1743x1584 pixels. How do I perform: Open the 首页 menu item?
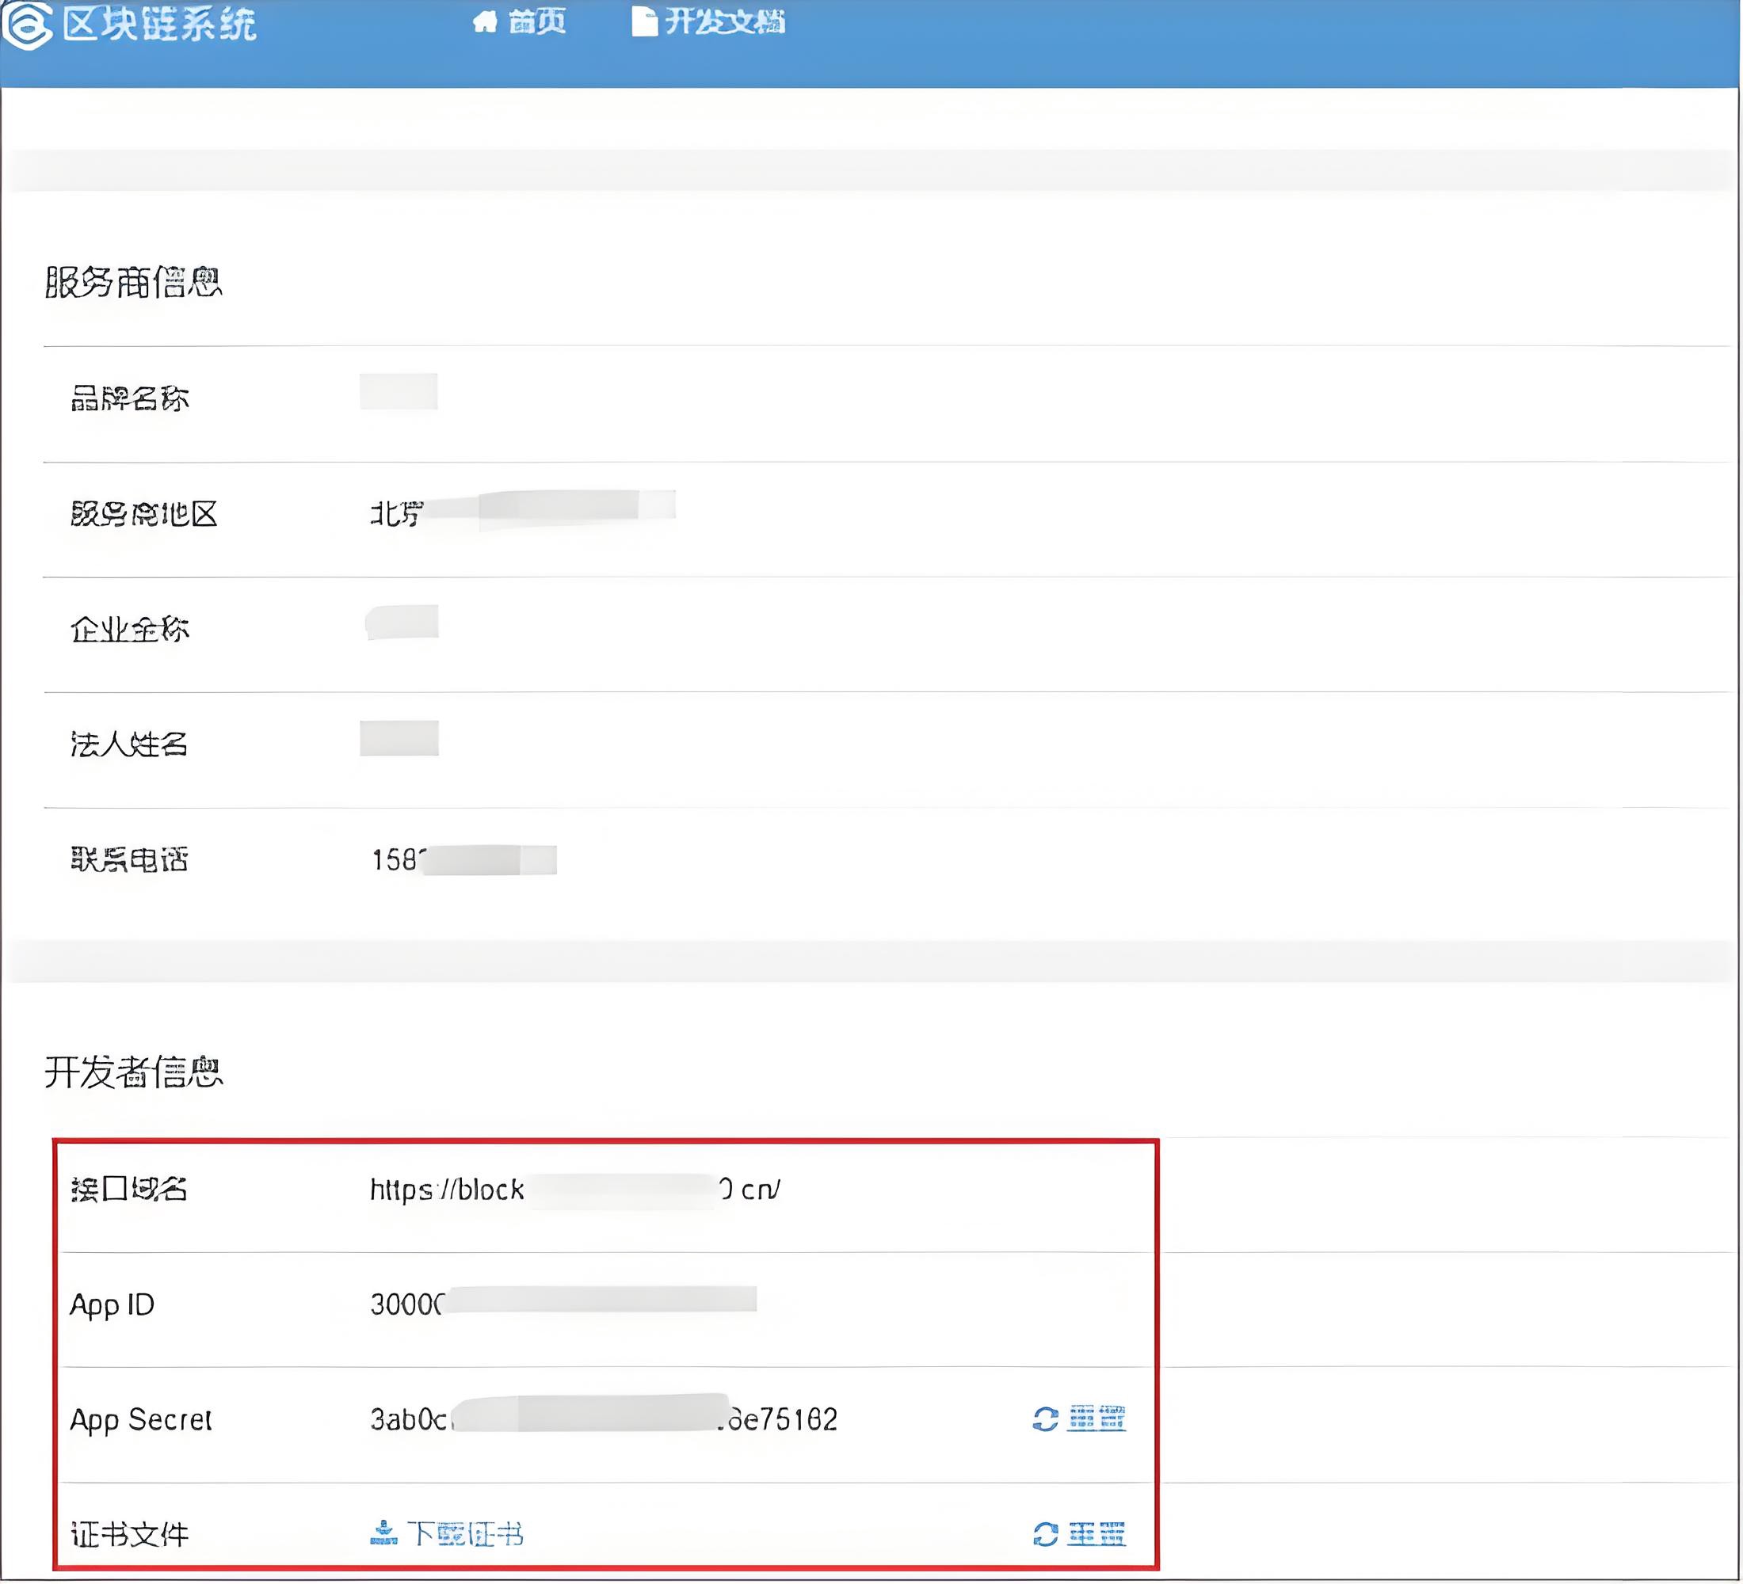click(537, 21)
